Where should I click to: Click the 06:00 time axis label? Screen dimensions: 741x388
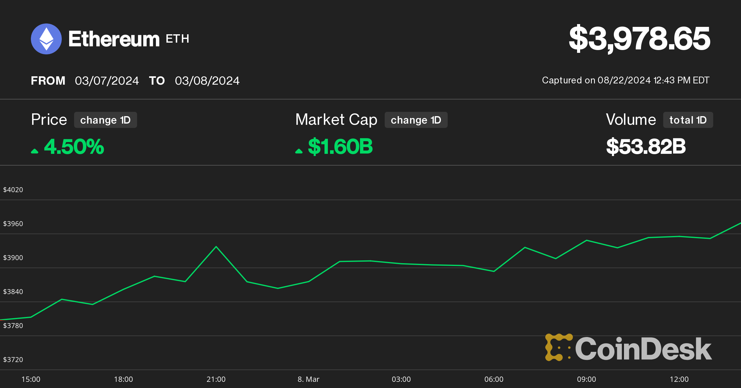coord(494,379)
